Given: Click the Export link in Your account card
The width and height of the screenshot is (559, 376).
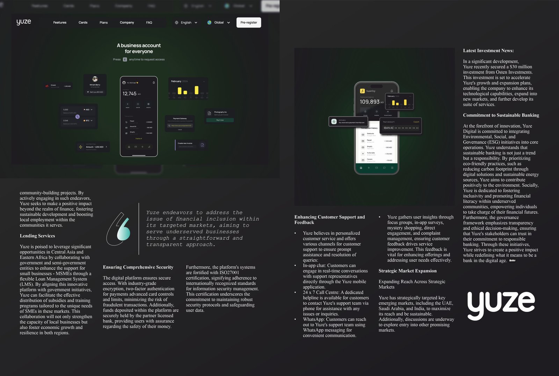Looking at the screenshot, I should [x=416, y=122].
